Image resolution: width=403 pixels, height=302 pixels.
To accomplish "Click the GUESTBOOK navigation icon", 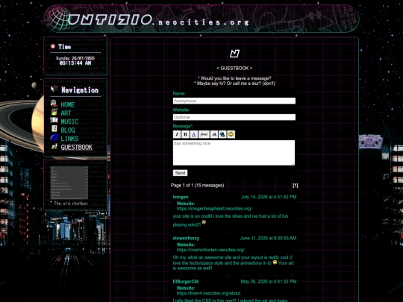I will tap(54, 146).
